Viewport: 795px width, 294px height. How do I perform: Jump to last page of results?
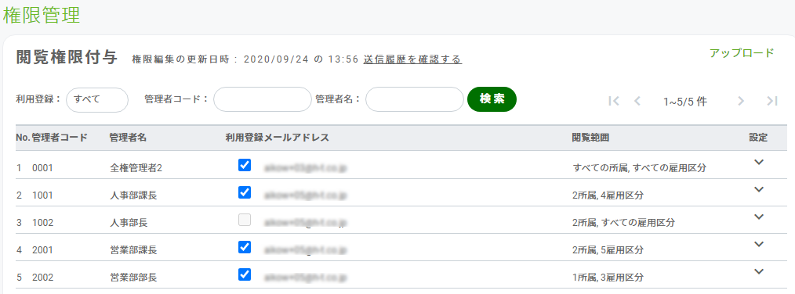[x=772, y=101]
